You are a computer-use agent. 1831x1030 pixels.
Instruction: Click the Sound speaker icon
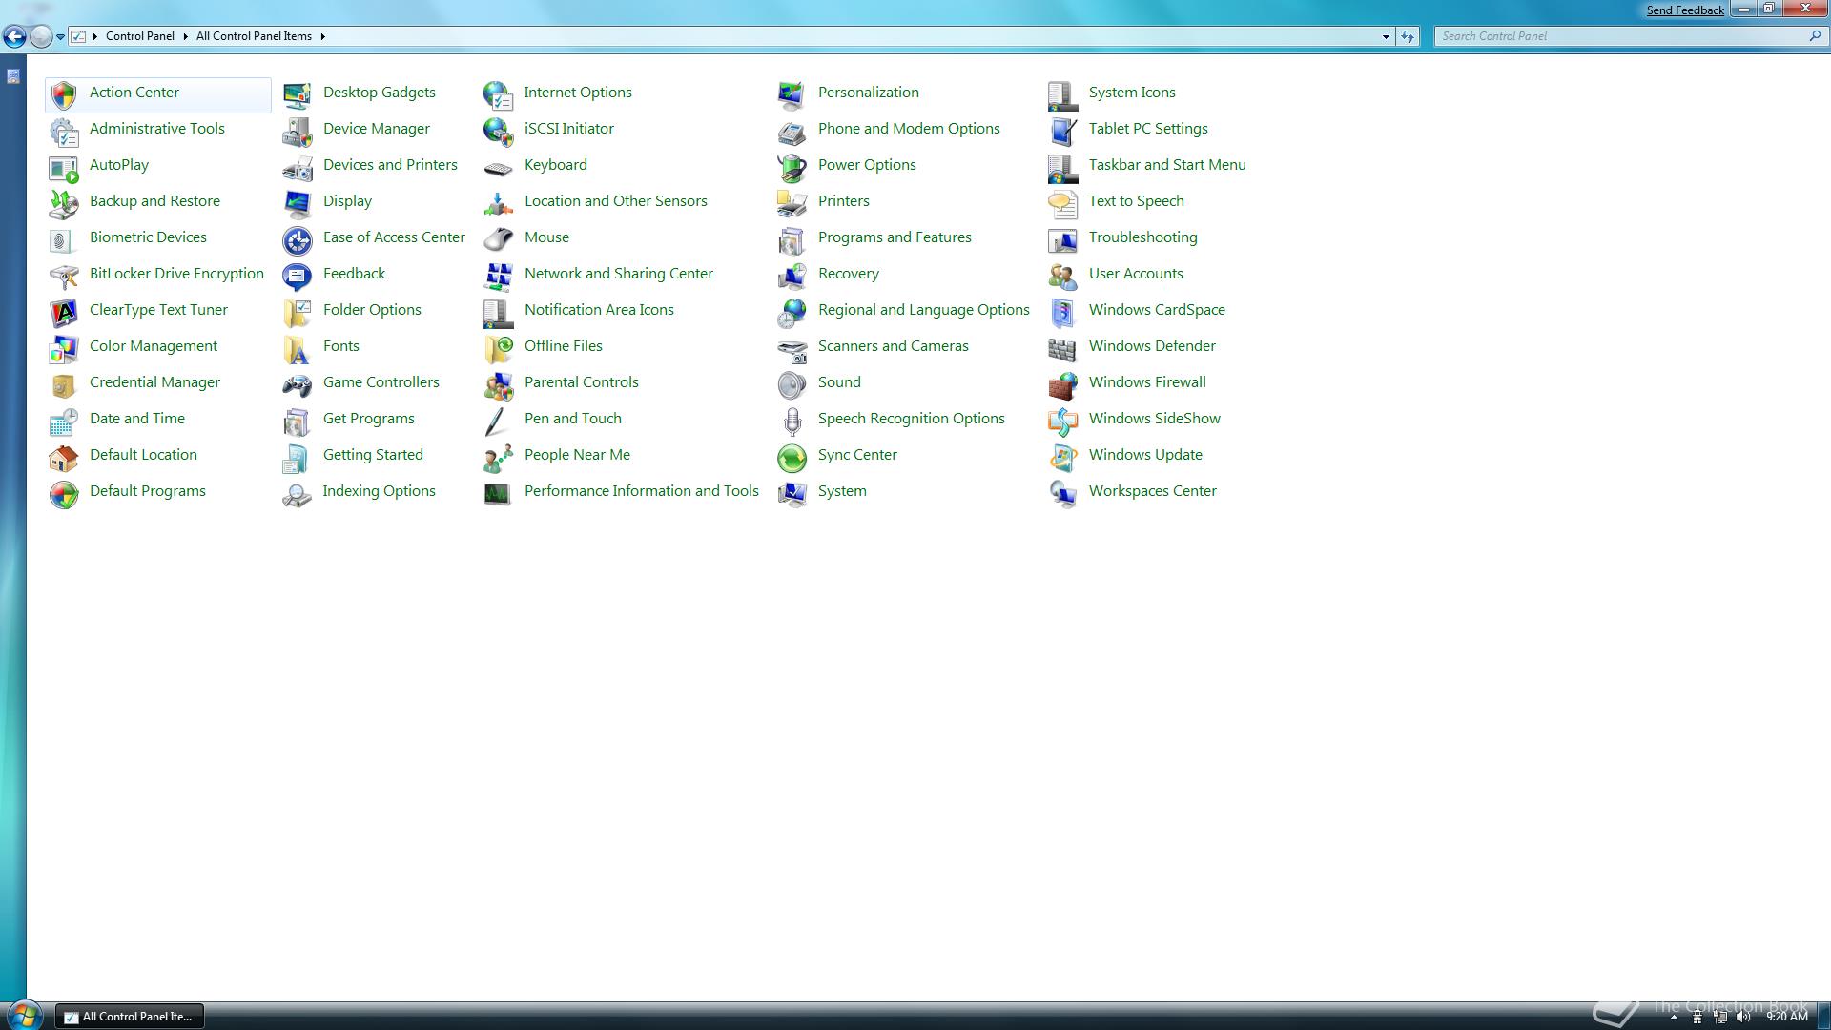coord(792,384)
